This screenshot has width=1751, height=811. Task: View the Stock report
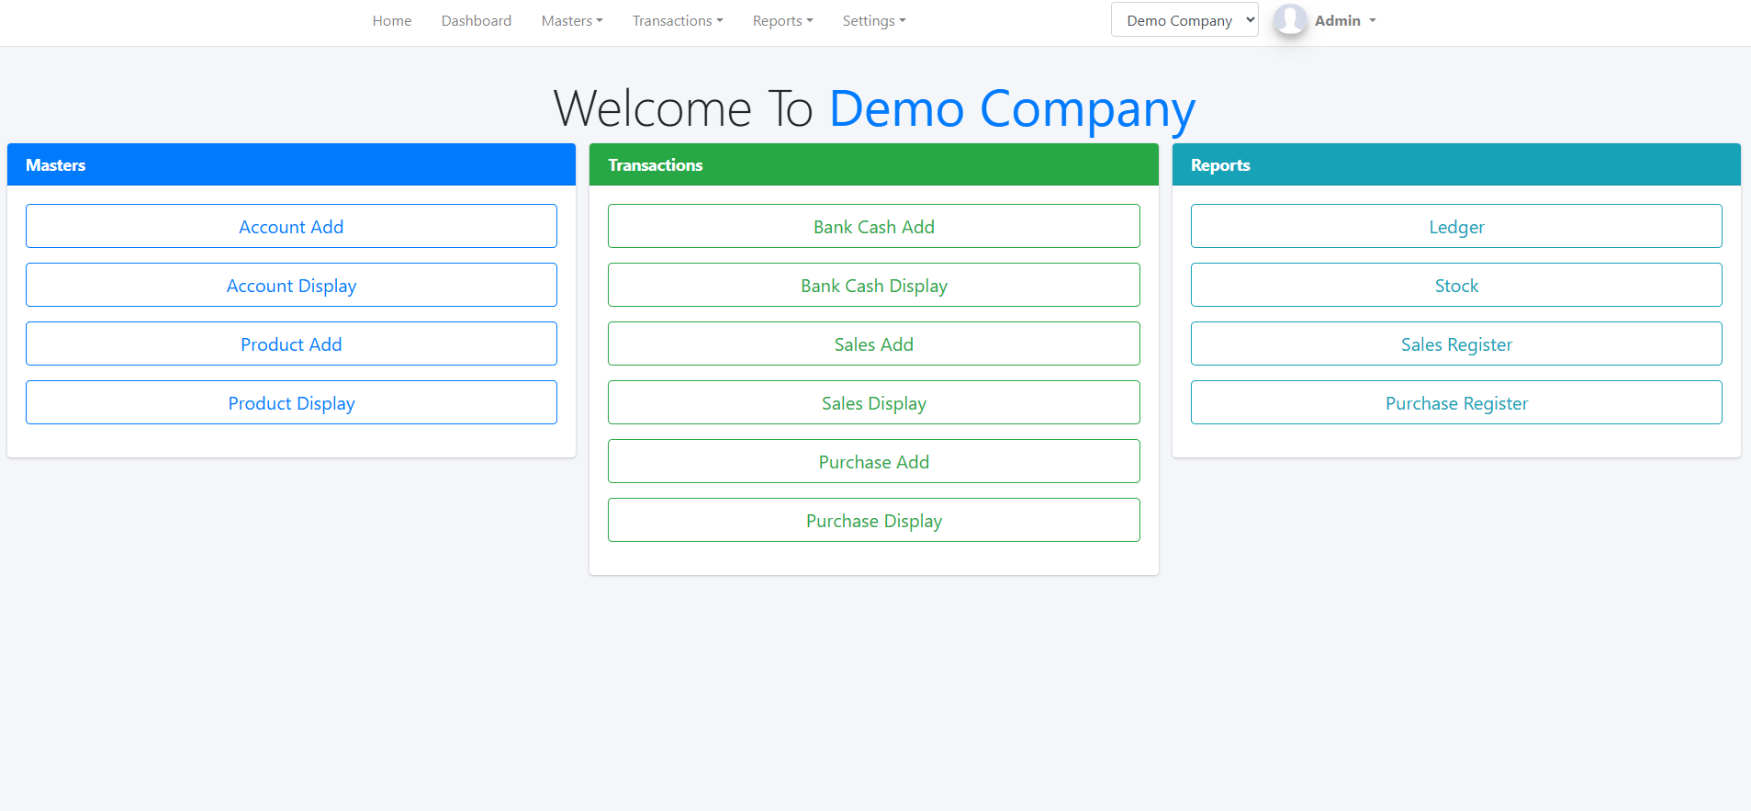point(1455,286)
